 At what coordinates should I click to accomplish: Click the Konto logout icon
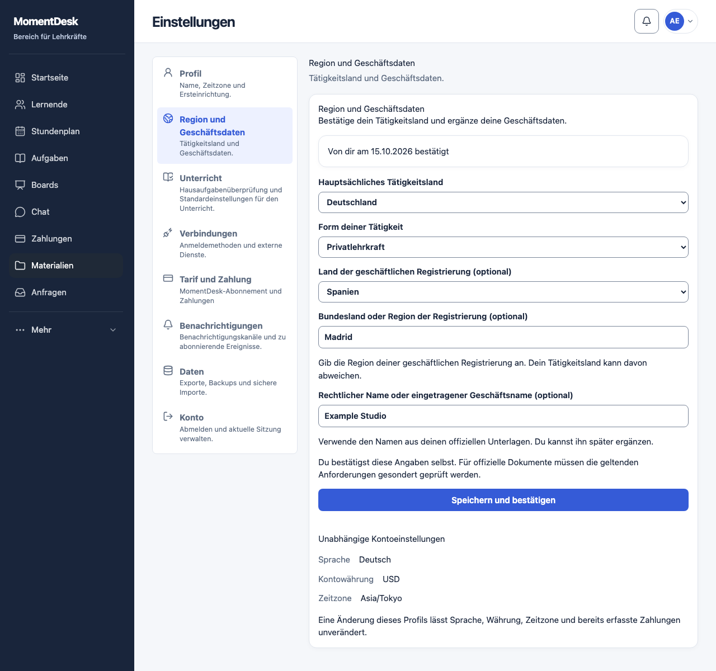(168, 417)
